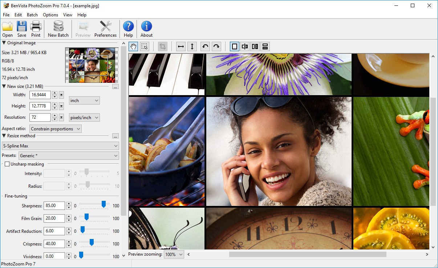Open the Edit menu
The width and height of the screenshot is (438, 268).
tap(18, 15)
